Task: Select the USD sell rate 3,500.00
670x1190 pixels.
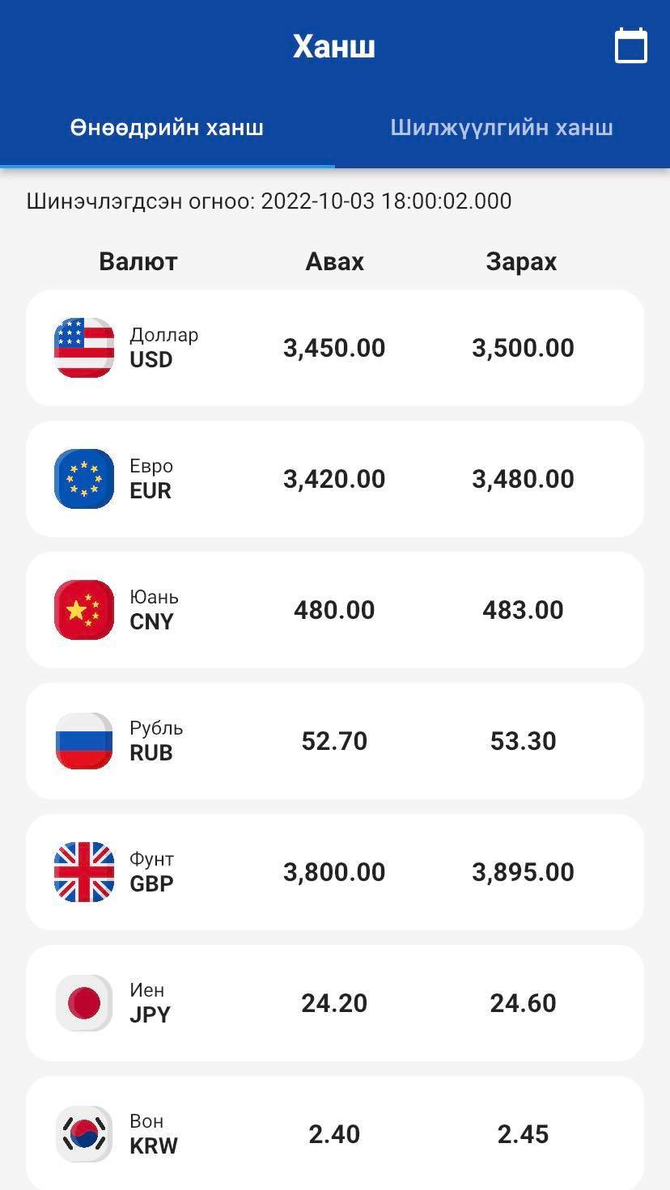Action: (x=523, y=348)
